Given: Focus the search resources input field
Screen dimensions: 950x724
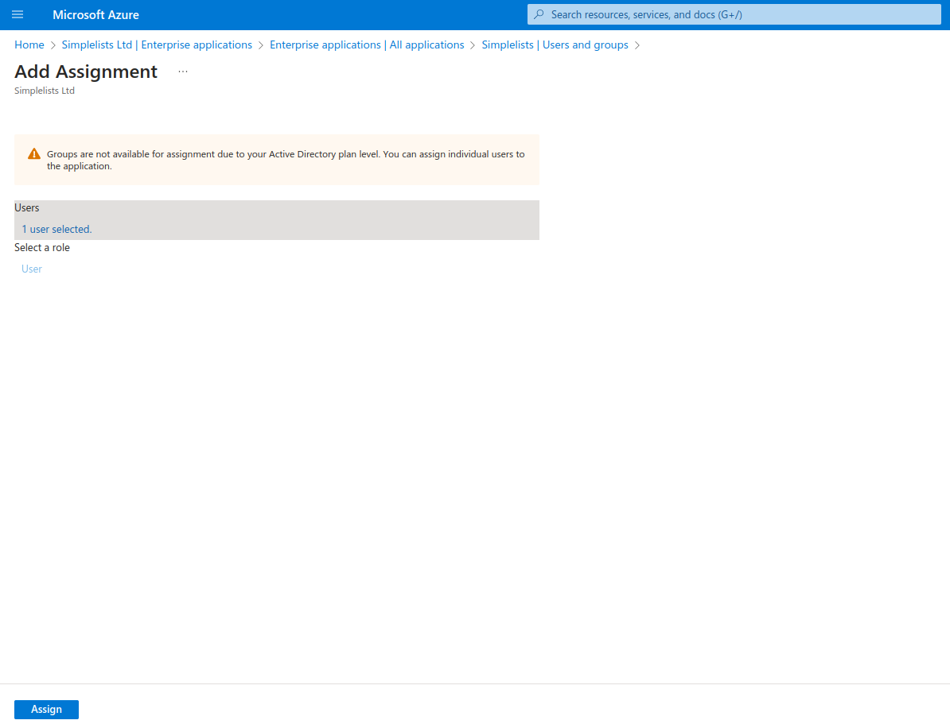Looking at the screenshot, I should point(734,14).
